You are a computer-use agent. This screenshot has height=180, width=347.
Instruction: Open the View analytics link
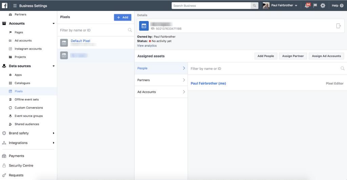[x=147, y=46]
